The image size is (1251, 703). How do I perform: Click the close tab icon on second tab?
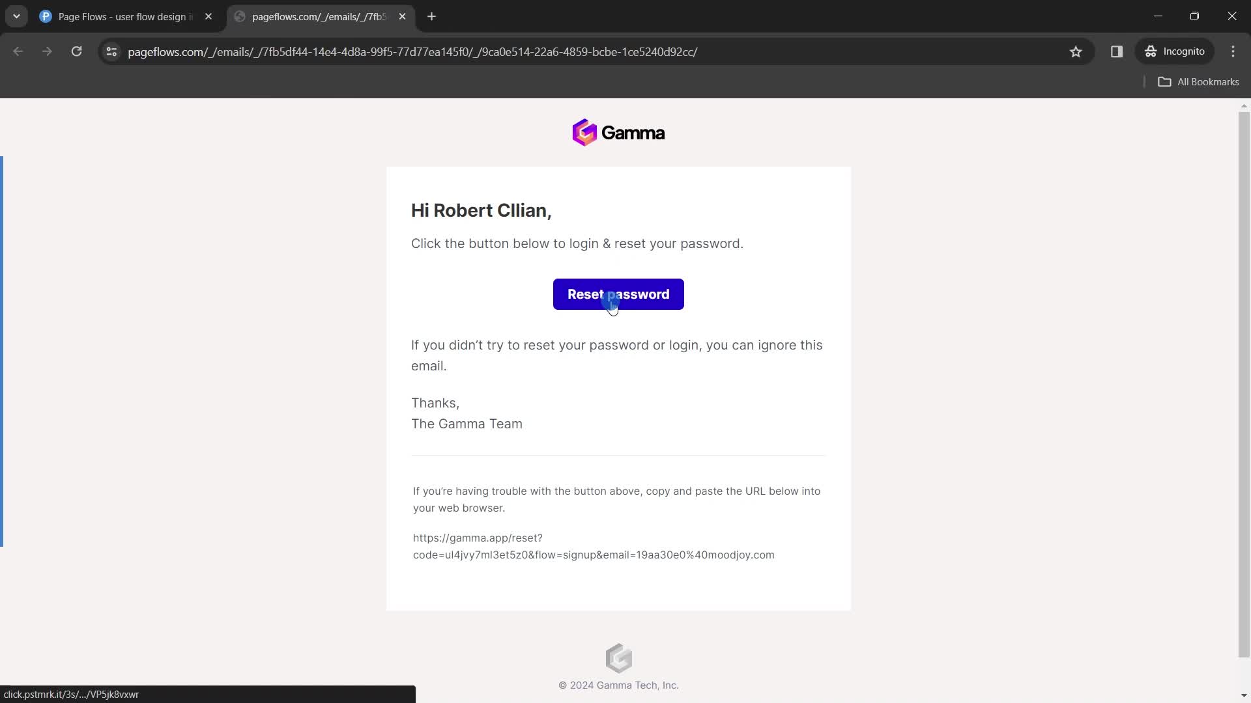[x=402, y=16]
